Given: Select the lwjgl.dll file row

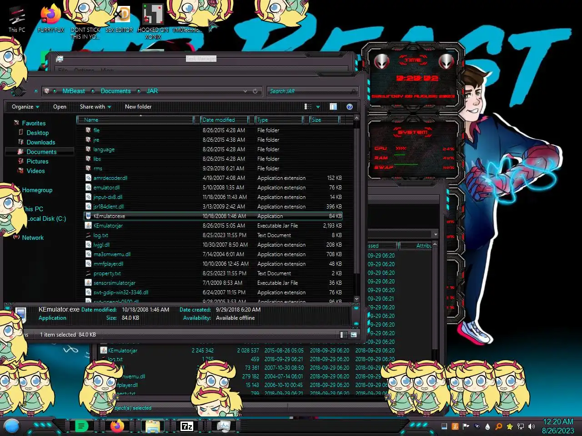Looking at the screenshot, I should coord(213,245).
